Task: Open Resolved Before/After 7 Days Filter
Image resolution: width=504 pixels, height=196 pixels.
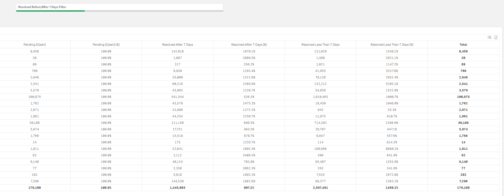Action: point(120,7)
